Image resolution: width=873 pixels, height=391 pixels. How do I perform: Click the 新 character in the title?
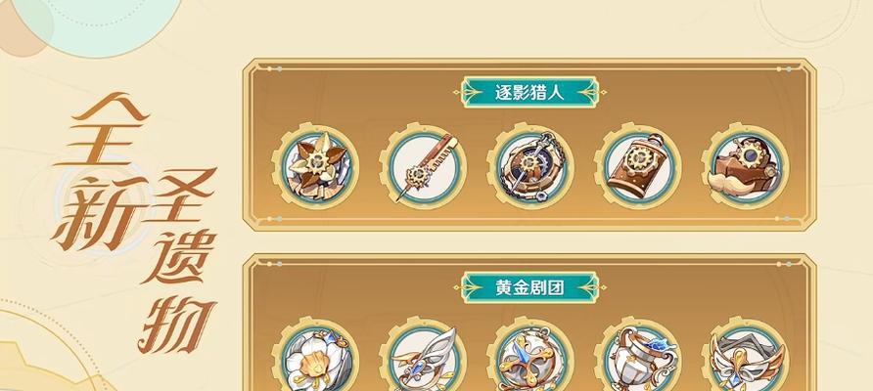(98, 214)
